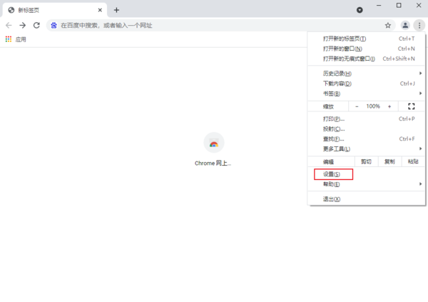Open the Chrome 网上 web store shortcut
Screen dimensions: 428x302
pos(214,149)
